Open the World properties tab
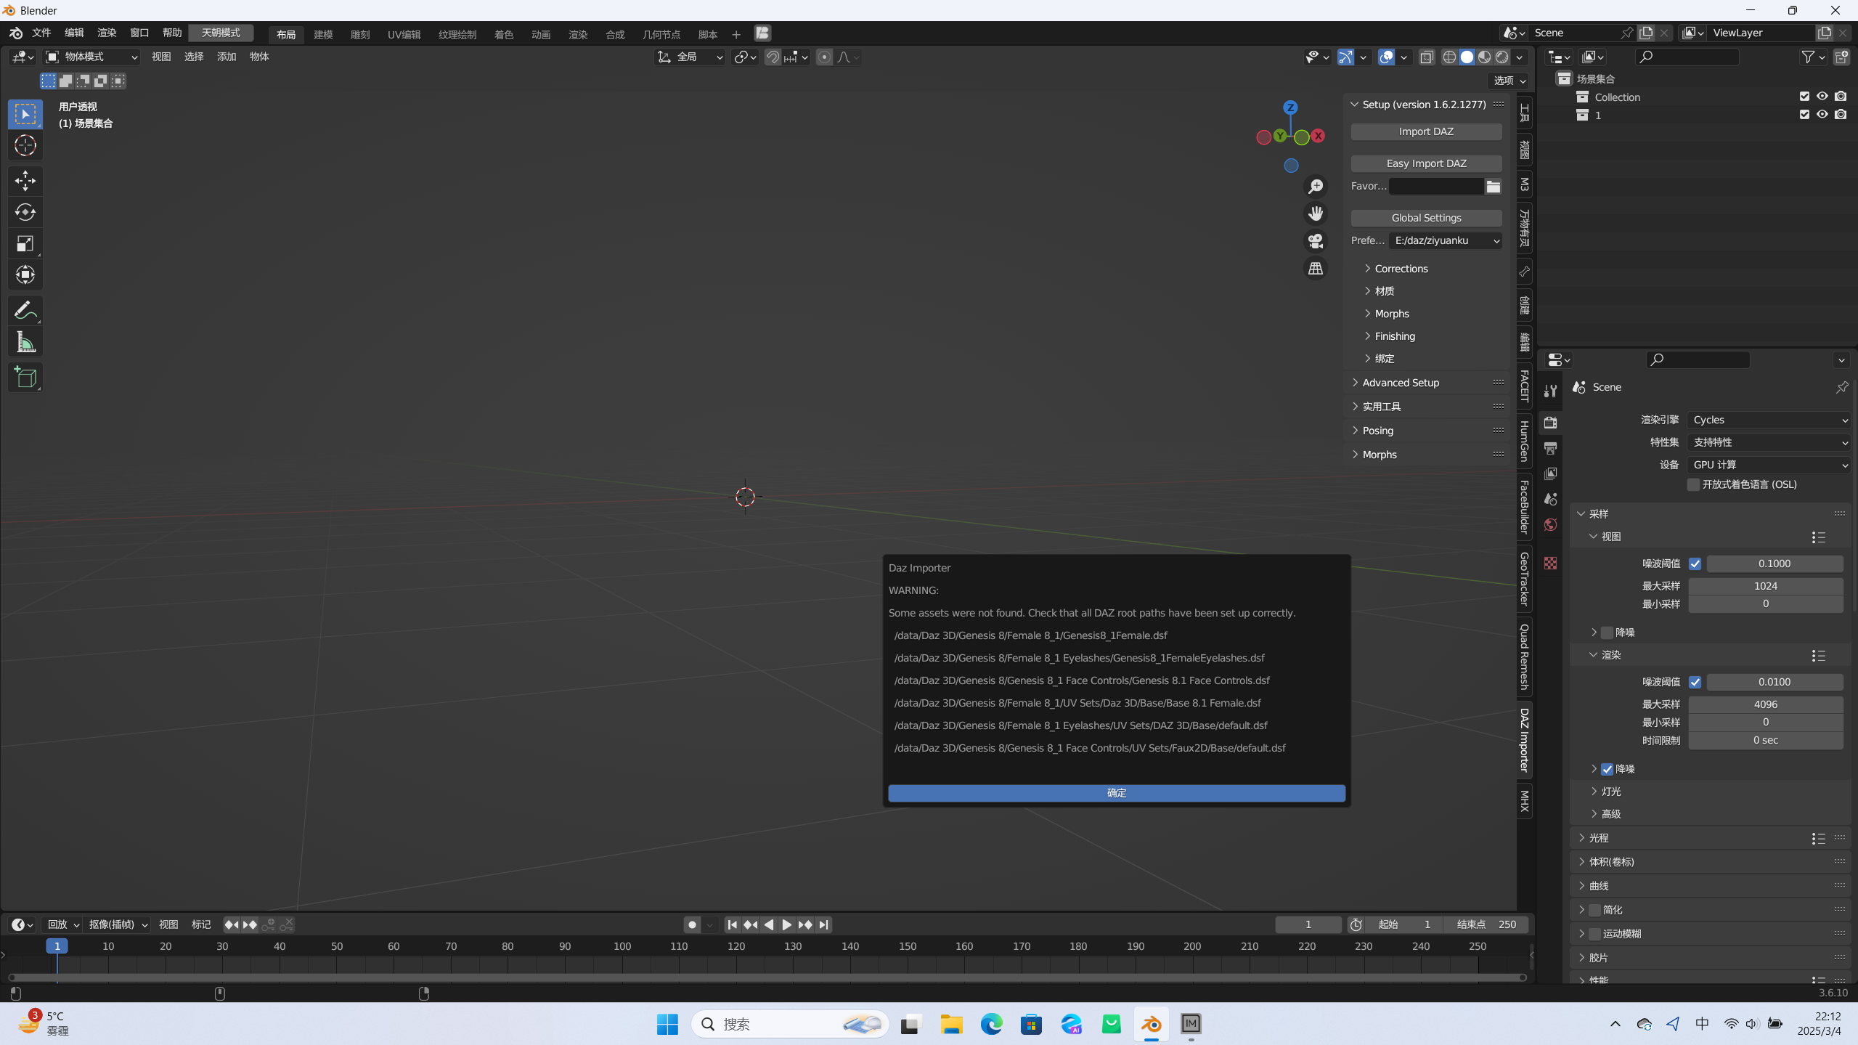The image size is (1858, 1045). click(1550, 524)
